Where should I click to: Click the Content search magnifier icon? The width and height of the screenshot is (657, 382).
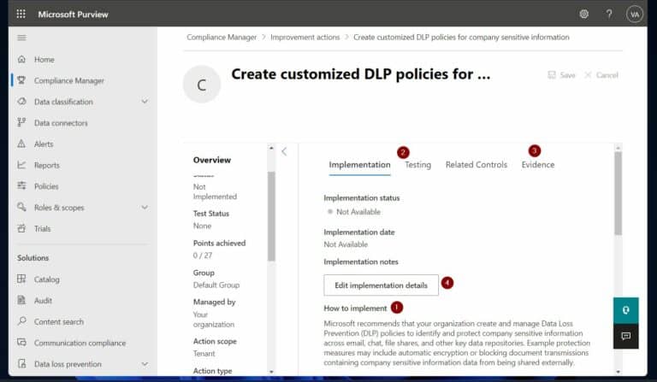[x=21, y=321]
